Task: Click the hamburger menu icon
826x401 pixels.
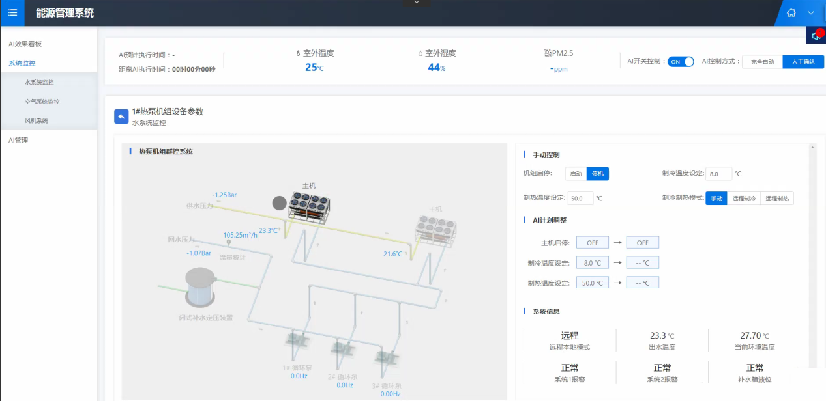Action: click(12, 12)
